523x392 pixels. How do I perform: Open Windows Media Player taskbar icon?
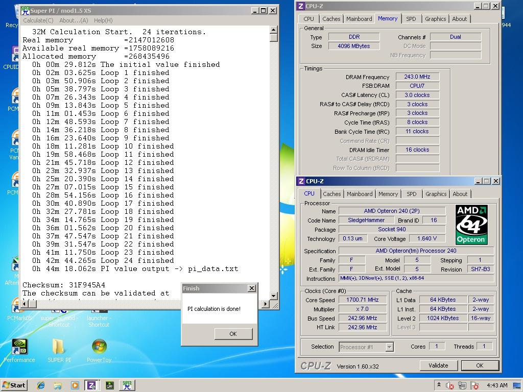[x=75, y=385]
